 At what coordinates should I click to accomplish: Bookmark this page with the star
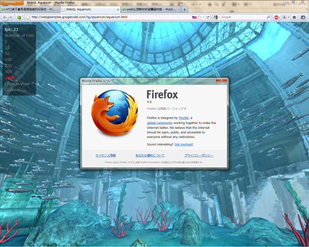(x=199, y=17)
